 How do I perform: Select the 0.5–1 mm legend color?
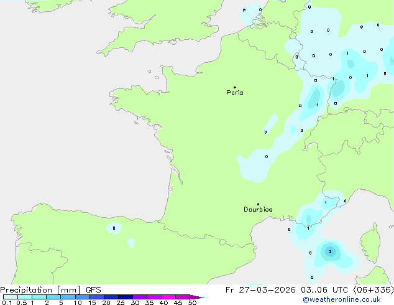pyautogui.click(x=25, y=297)
